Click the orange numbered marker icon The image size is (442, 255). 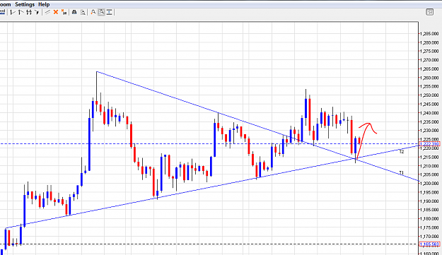(x=64, y=12)
